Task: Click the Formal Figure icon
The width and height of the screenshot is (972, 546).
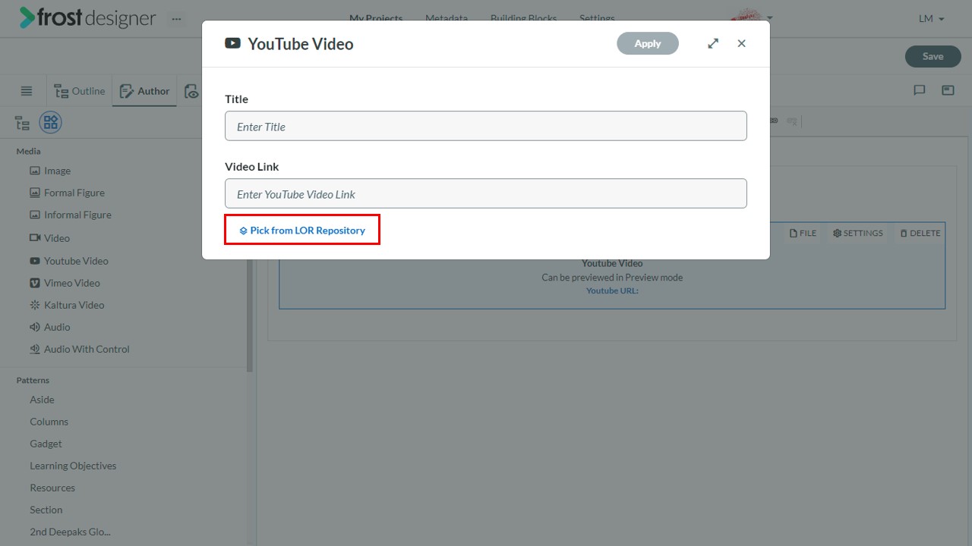Action: click(34, 193)
